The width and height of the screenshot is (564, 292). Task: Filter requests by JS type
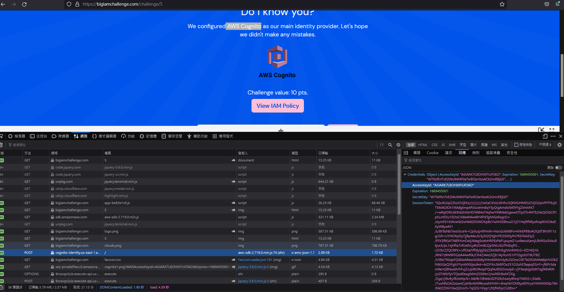[x=443, y=145]
